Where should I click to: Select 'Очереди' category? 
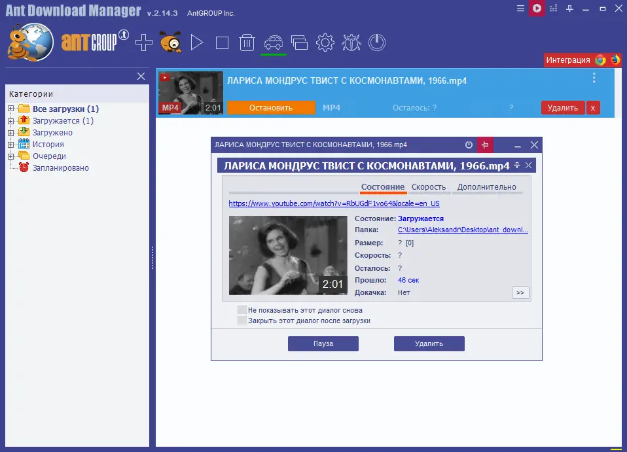pos(49,156)
